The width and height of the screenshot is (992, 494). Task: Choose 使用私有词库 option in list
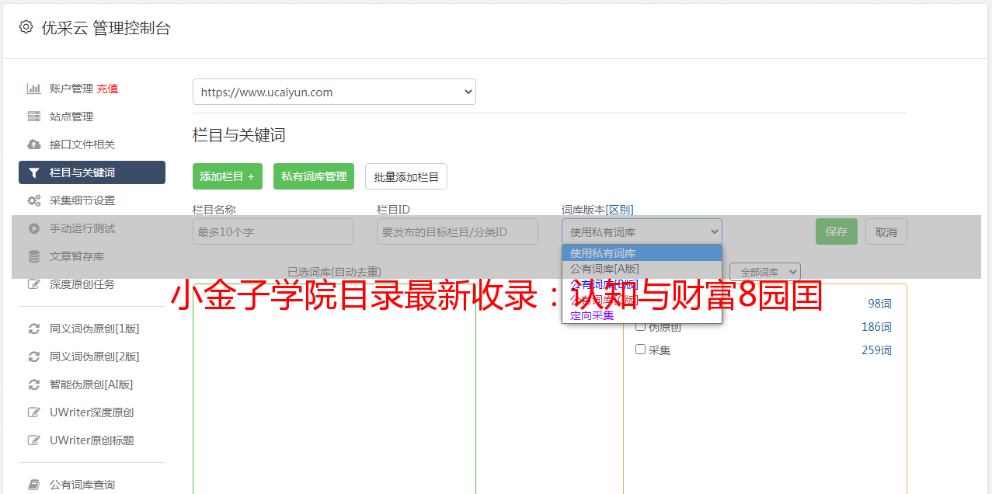click(642, 253)
